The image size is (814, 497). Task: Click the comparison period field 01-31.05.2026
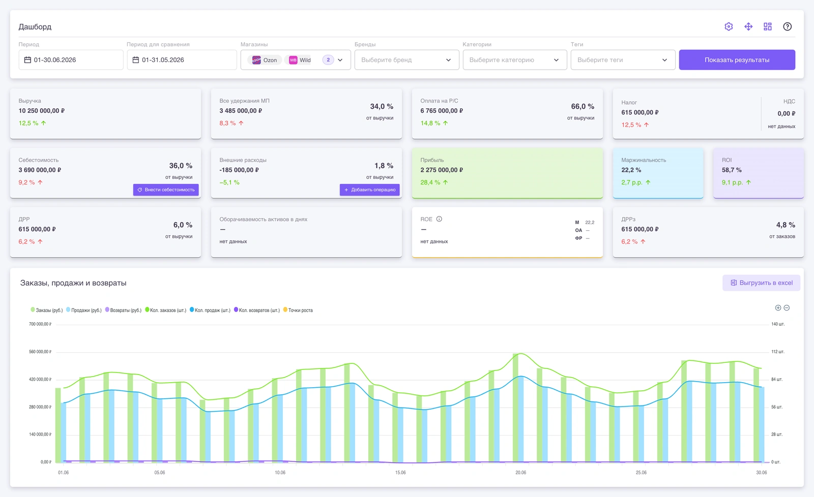pos(182,60)
